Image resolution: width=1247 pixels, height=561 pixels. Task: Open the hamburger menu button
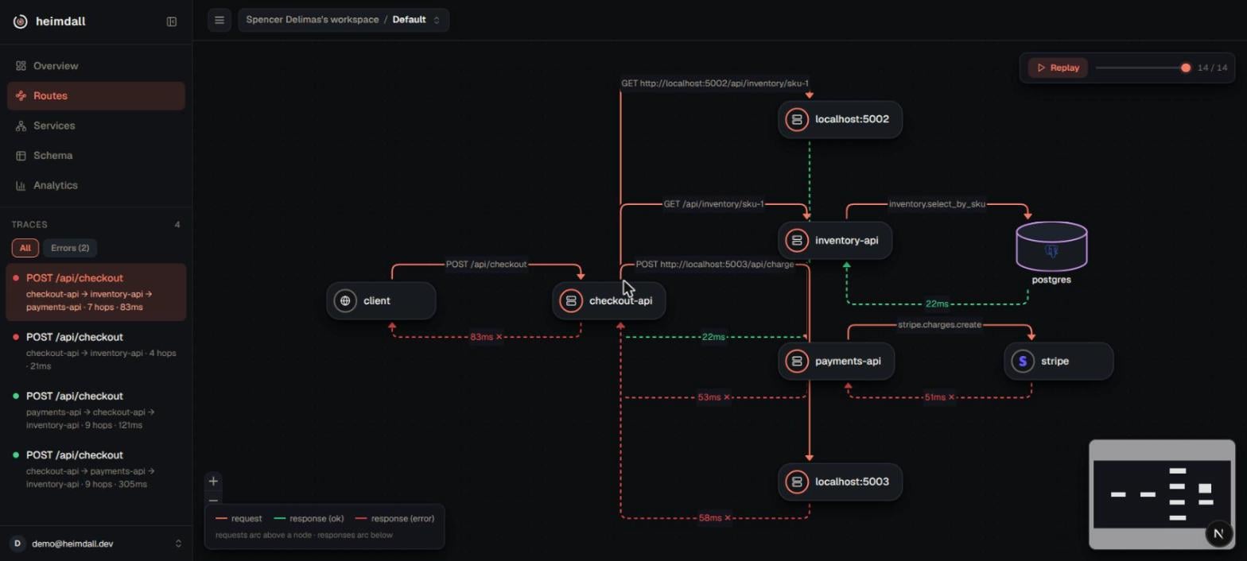click(x=219, y=20)
